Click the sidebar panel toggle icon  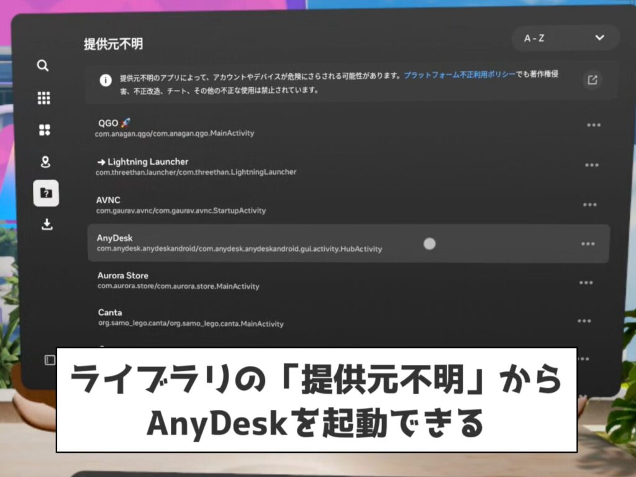[x=50, y=360]
